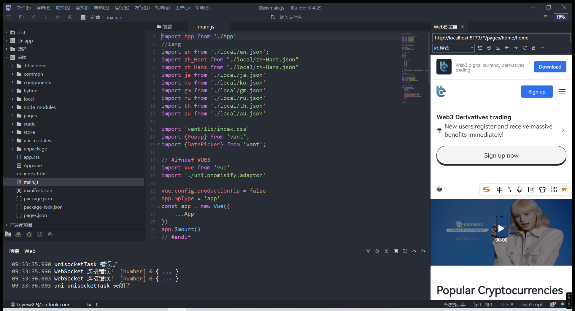This screenshot has width=575, height=311.
Task: Stop the running Web console task
Action: 395,251
